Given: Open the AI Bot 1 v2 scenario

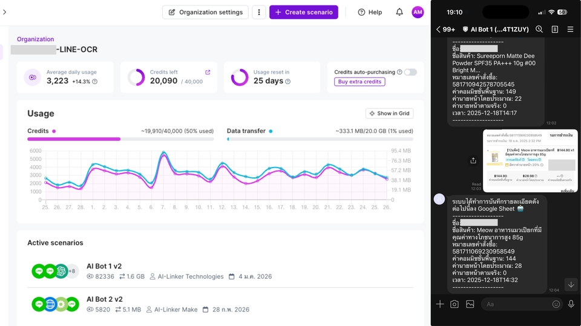Looking at the screenshot, I should [103, 266].
